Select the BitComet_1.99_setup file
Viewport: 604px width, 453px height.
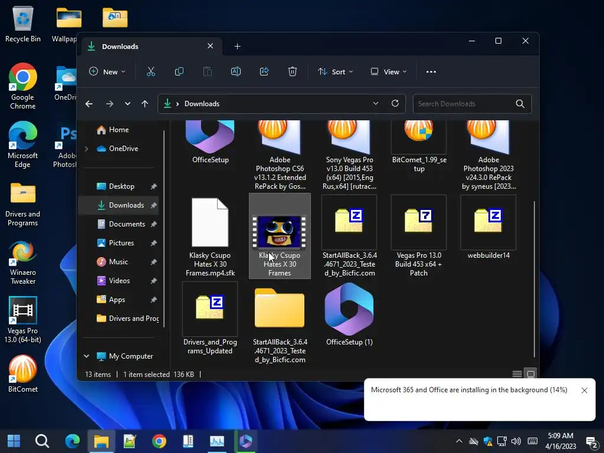[419, 147]
